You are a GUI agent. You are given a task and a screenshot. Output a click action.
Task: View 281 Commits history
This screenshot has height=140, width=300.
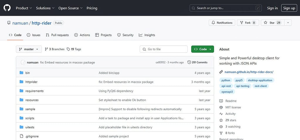point(197,62)
